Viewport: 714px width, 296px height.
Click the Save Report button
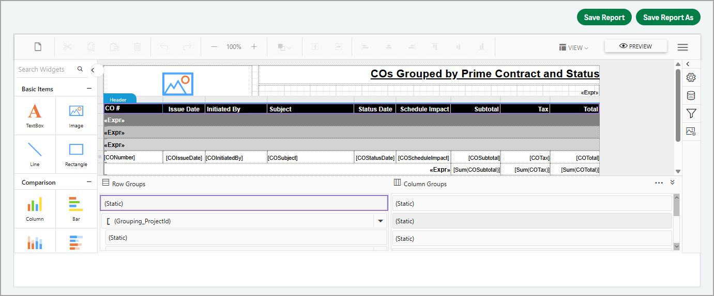(x=604, y=17)
